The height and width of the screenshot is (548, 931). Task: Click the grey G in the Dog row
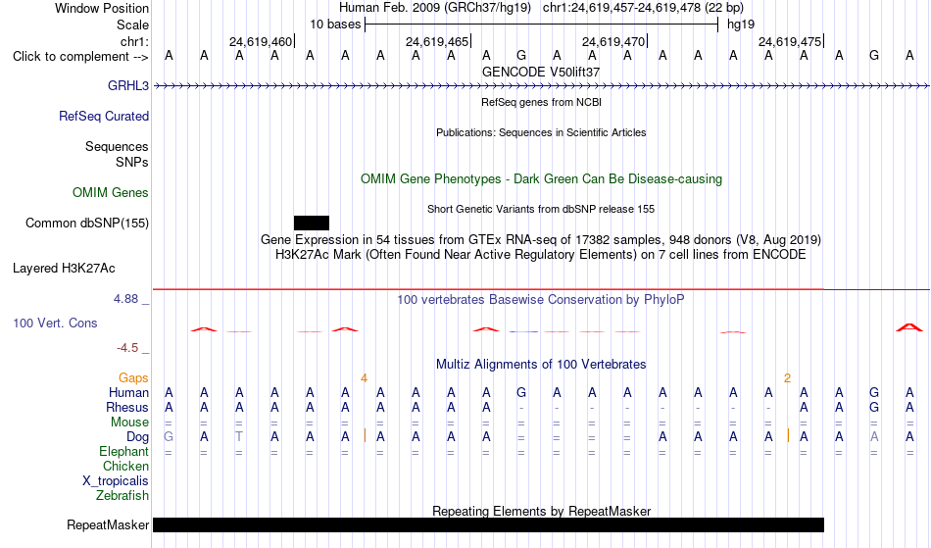(x=169, y=437)
